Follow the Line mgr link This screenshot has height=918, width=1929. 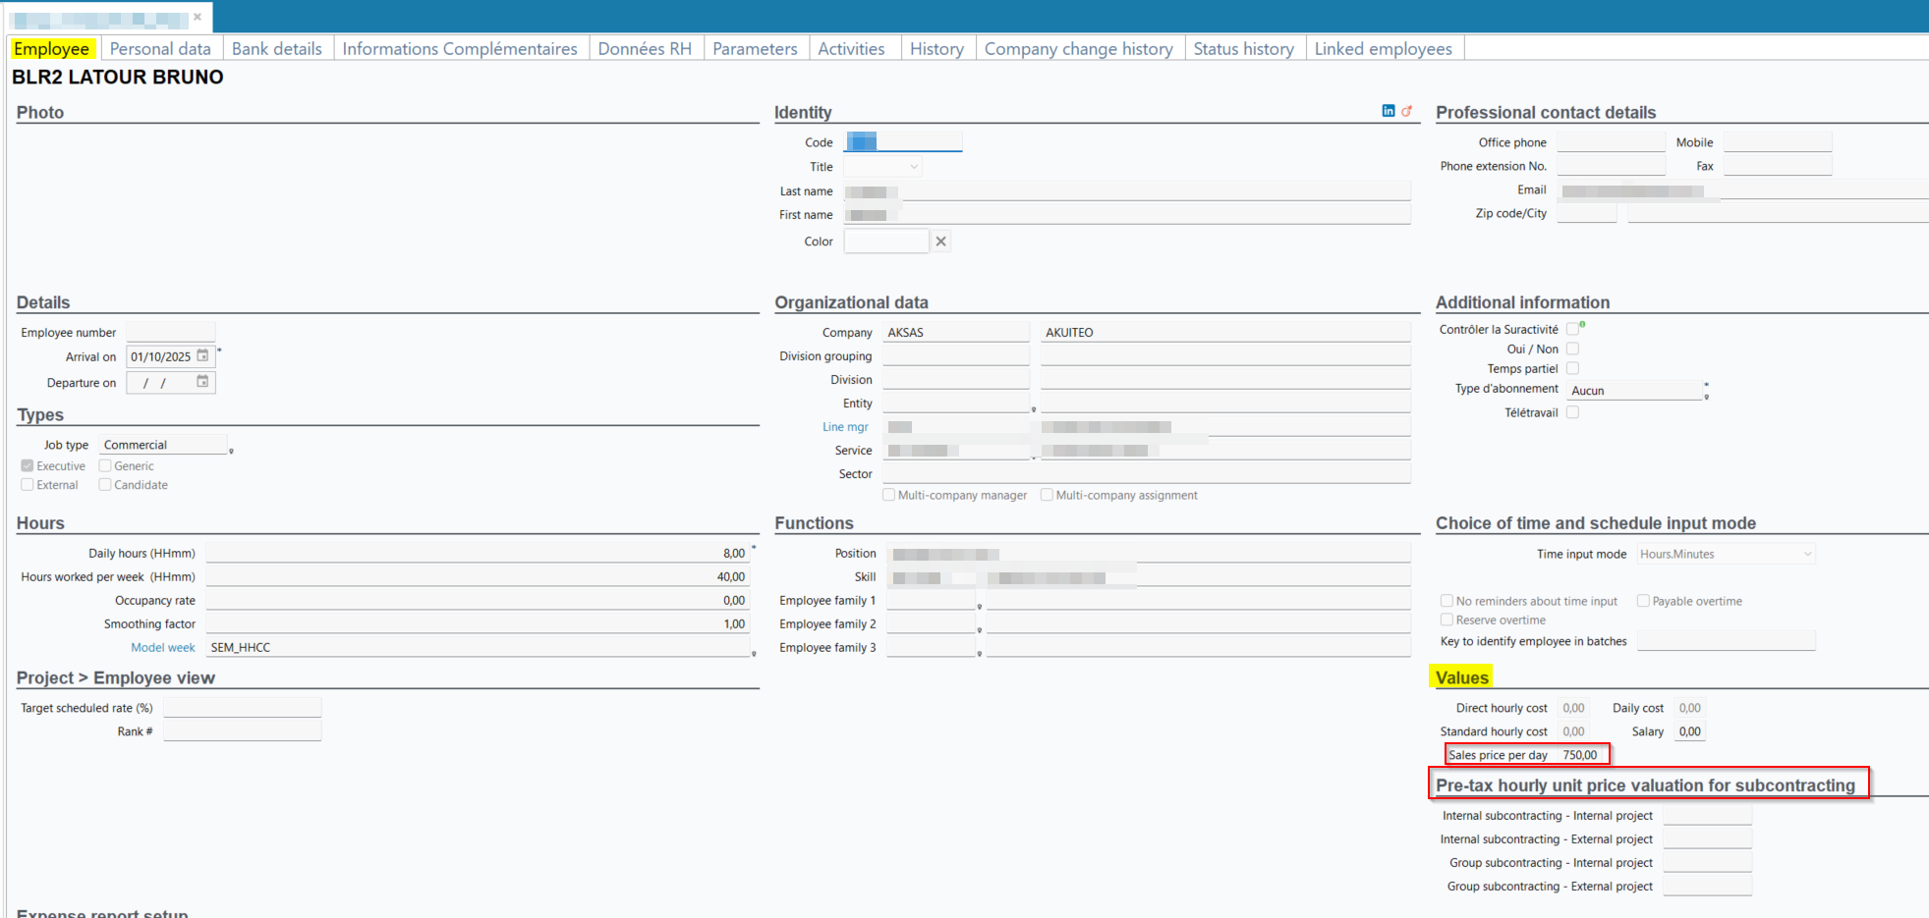point(845,427)
